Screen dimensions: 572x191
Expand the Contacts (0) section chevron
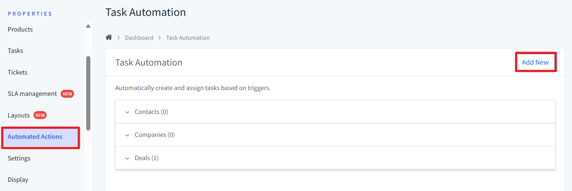click(x=127, y=112)
